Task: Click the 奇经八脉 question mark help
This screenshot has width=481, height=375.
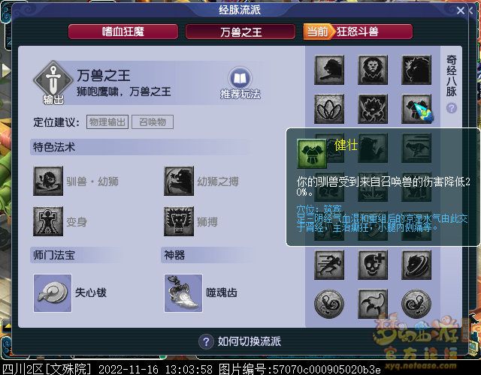Action: click(x=451, y=108)
